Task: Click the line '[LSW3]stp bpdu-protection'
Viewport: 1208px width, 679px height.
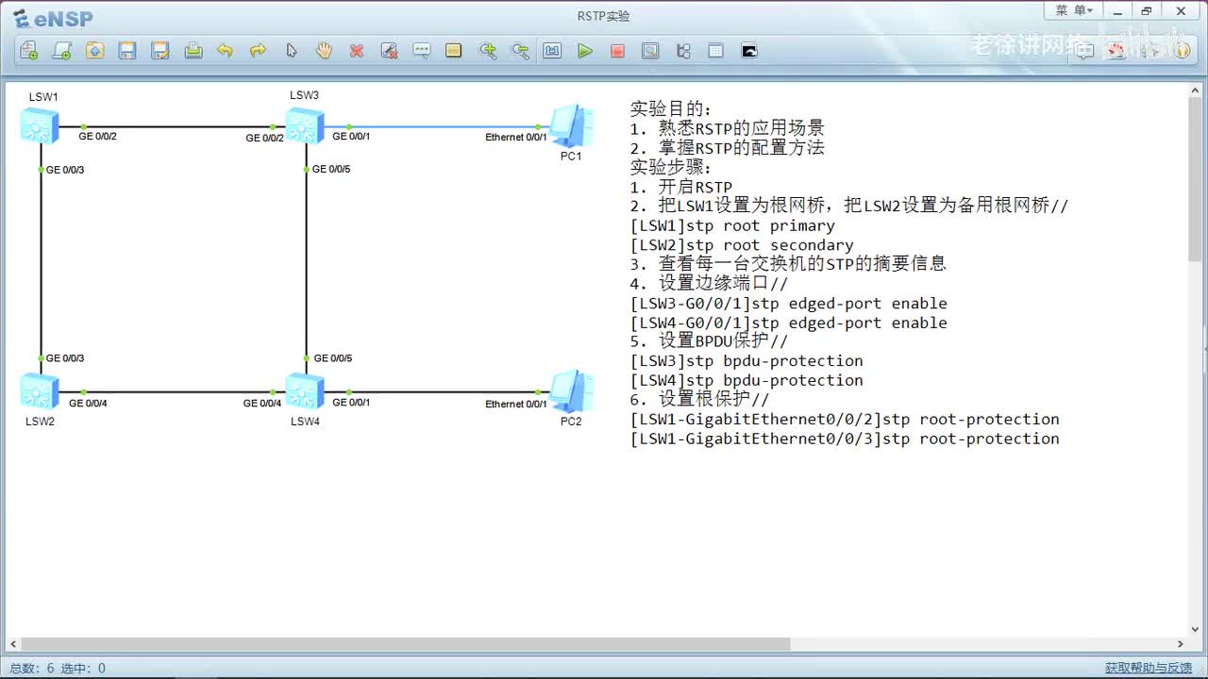Action: [747, 361]
